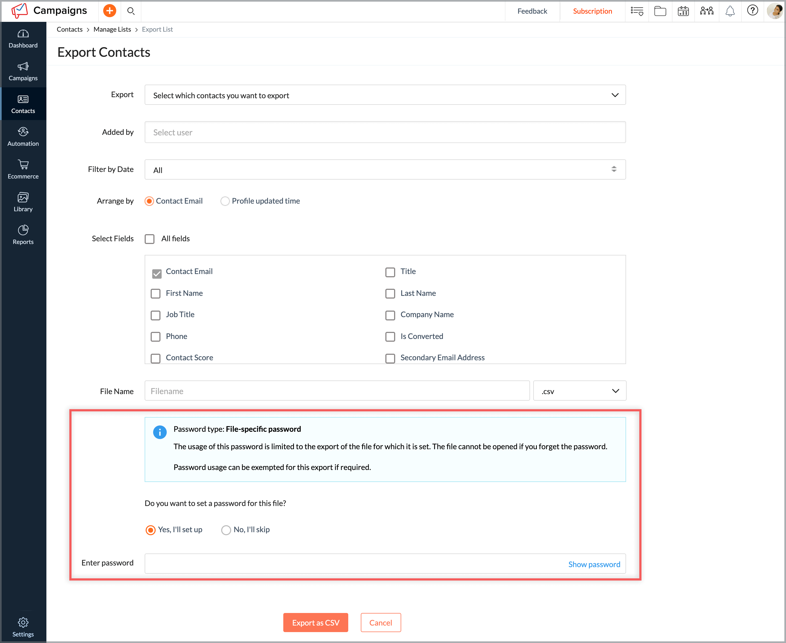Click the Export as CSV button

pyautogui.click(x=315, y=622)
